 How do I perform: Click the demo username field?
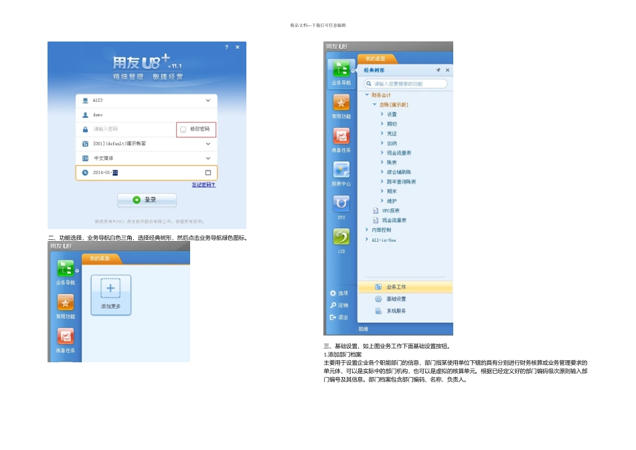pos(147,115)
